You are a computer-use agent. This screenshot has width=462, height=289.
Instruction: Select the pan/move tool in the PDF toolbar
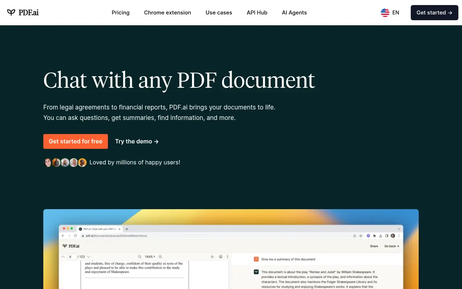click(x=212, y=256)
